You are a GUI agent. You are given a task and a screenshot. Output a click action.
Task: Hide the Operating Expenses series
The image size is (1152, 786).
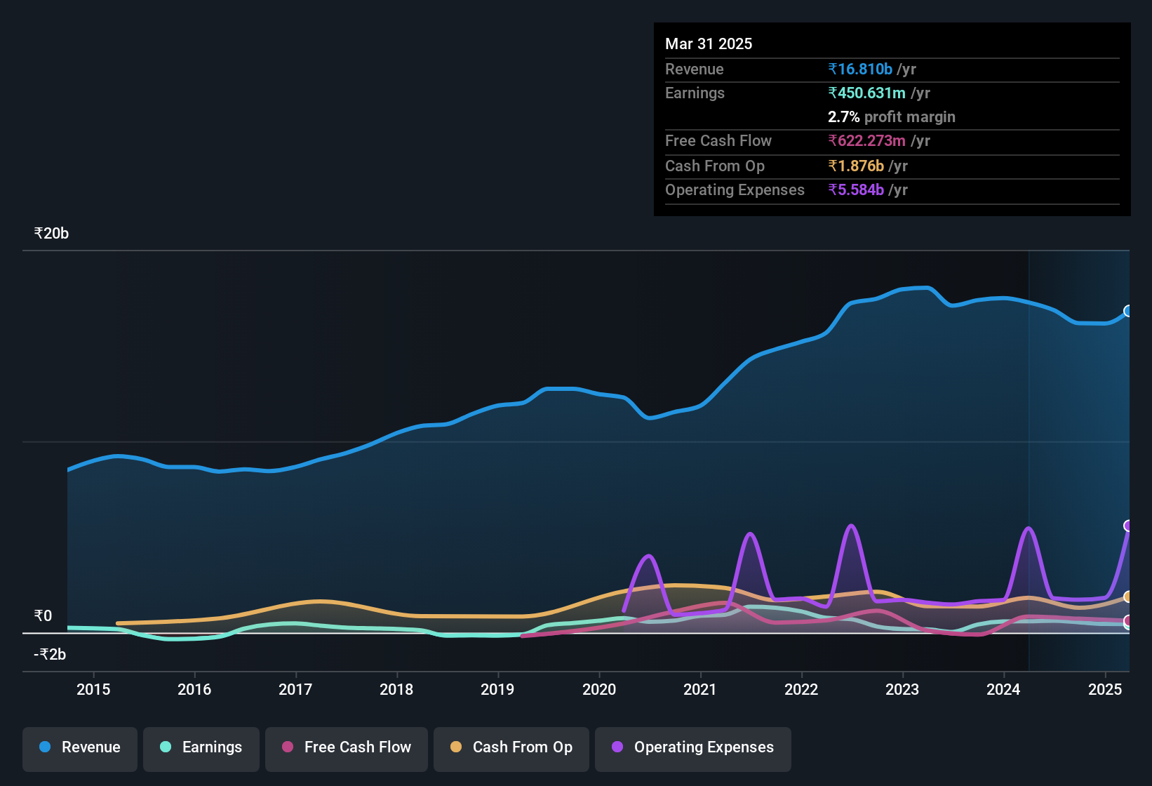click(692, 748)
